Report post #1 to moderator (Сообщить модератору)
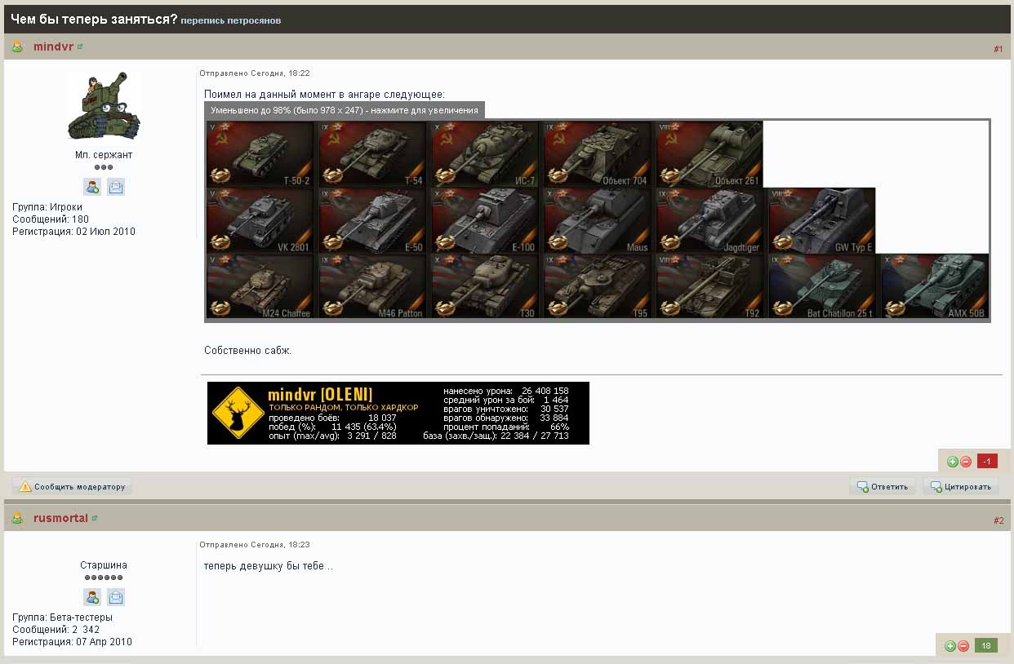Image resolution: width=1014 pixels, height=664 pixels. tap(72, 487)
